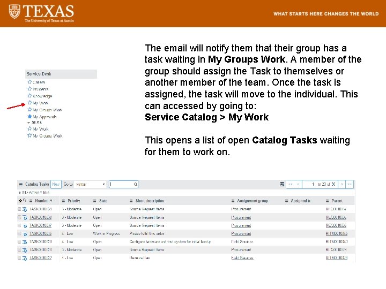Click the 'Catalog Tasks' list title
The width and height of the screenshot is (386, 289).
(x=37, y=184)
